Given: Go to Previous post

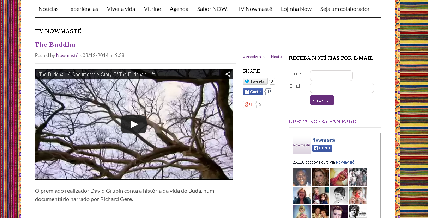Looking at the screenshot, I should pyautogui.click(x=252, y=57).
